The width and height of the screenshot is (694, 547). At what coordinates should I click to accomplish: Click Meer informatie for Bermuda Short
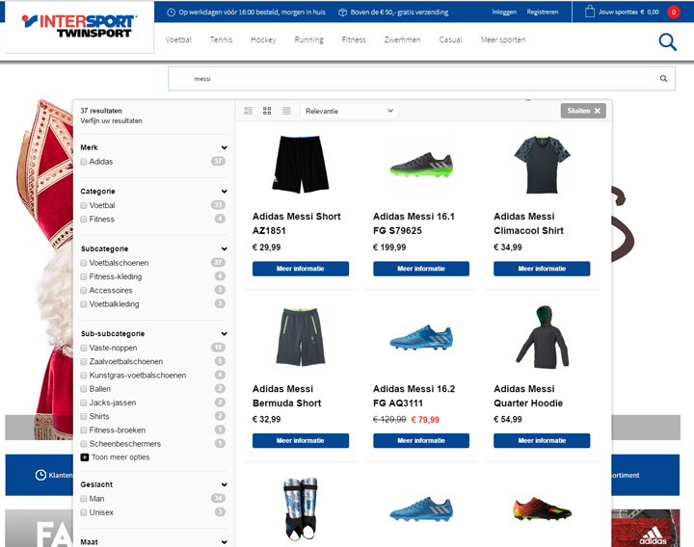301,441
